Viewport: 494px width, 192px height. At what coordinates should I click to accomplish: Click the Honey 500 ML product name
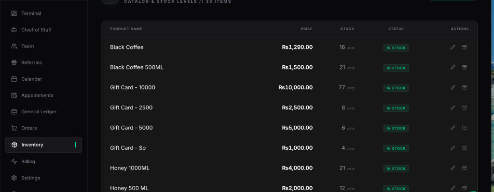pos(129,188)
